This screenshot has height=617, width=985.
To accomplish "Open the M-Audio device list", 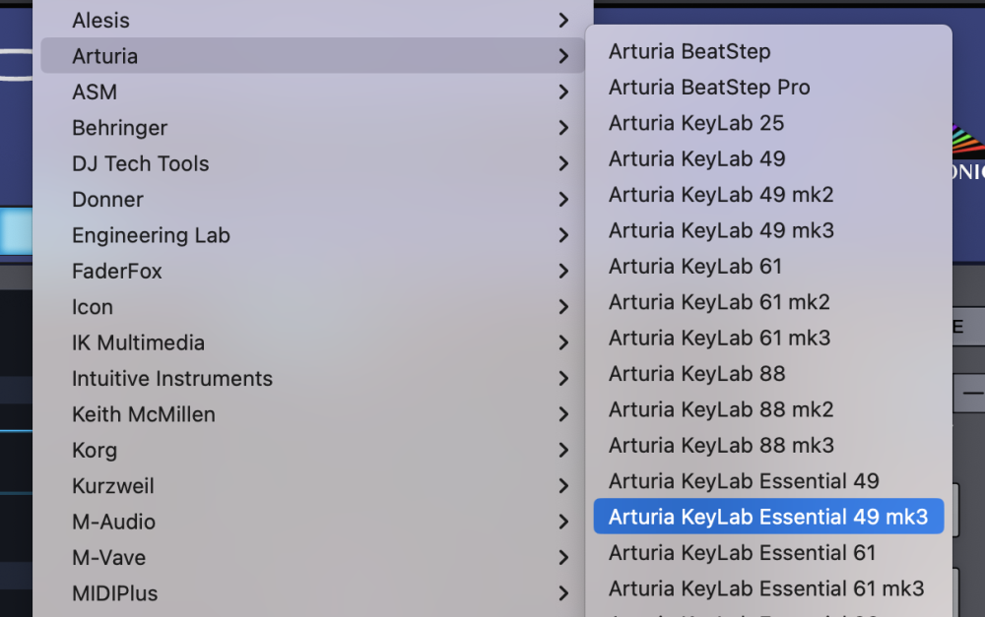I will point(113,522).
